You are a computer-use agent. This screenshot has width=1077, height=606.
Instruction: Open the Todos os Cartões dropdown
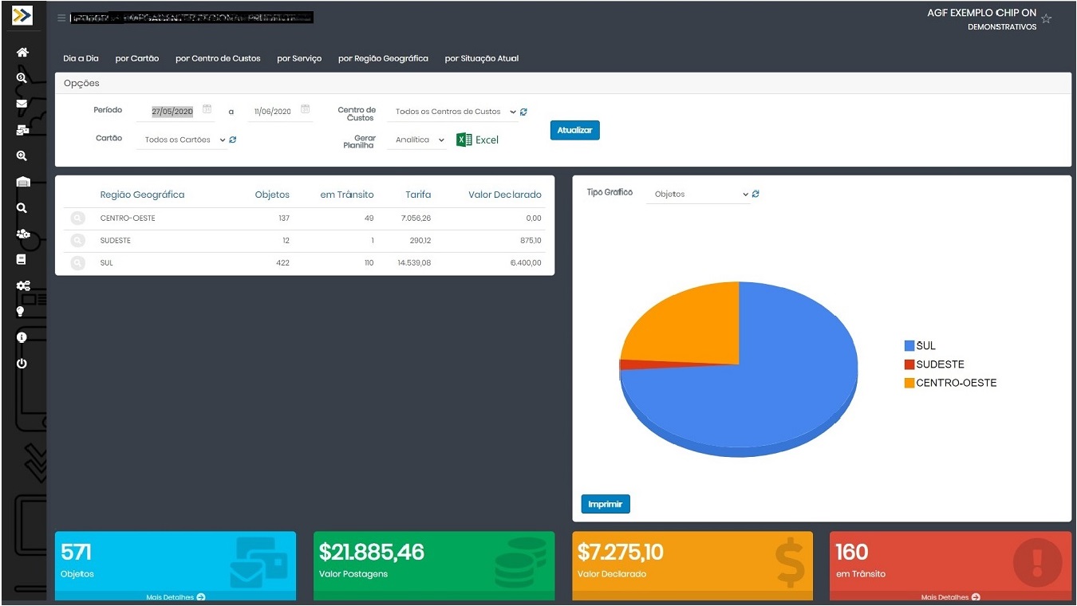pos(182,140)
